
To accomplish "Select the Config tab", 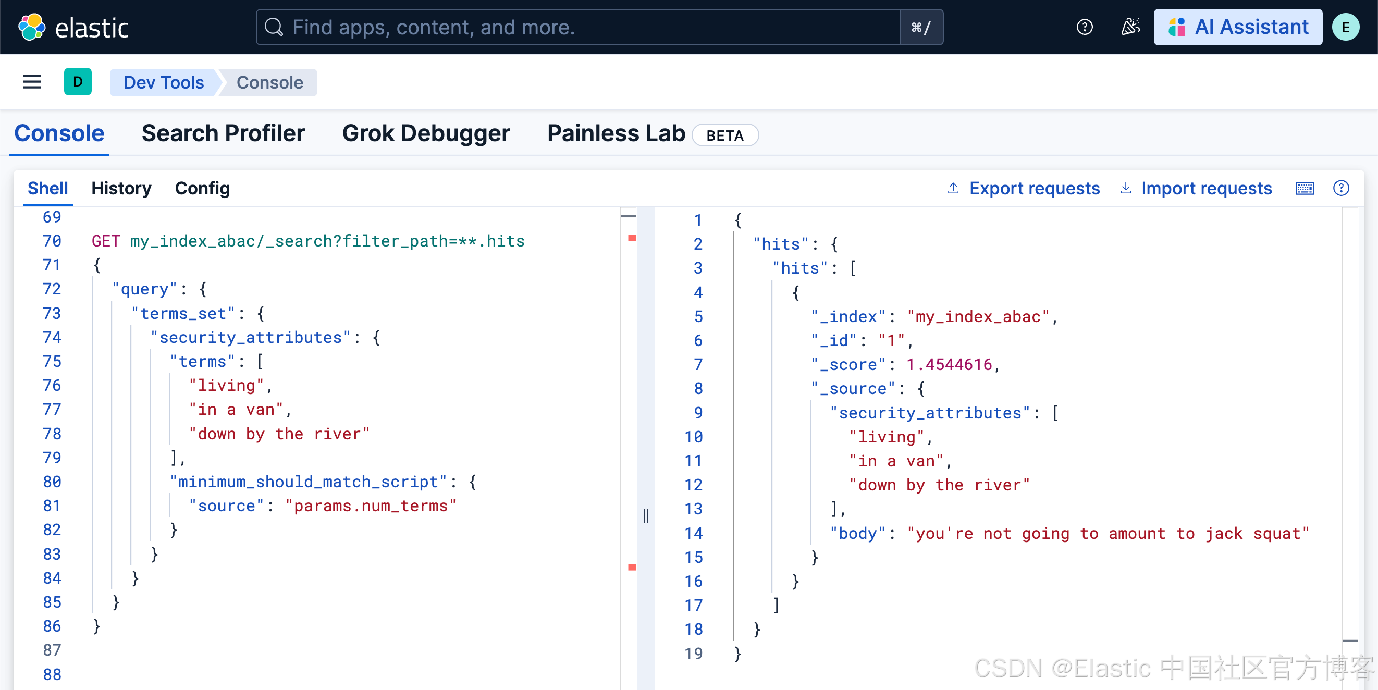I will click(202, 188).
